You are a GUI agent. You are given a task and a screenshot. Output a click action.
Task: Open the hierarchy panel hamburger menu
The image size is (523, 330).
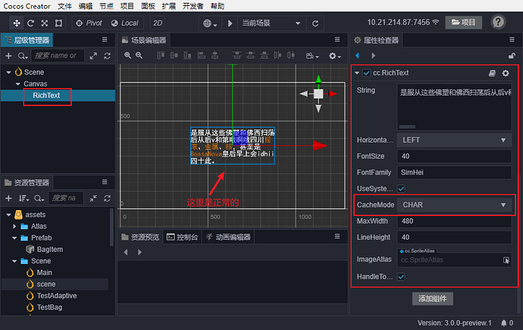[105, 39]
